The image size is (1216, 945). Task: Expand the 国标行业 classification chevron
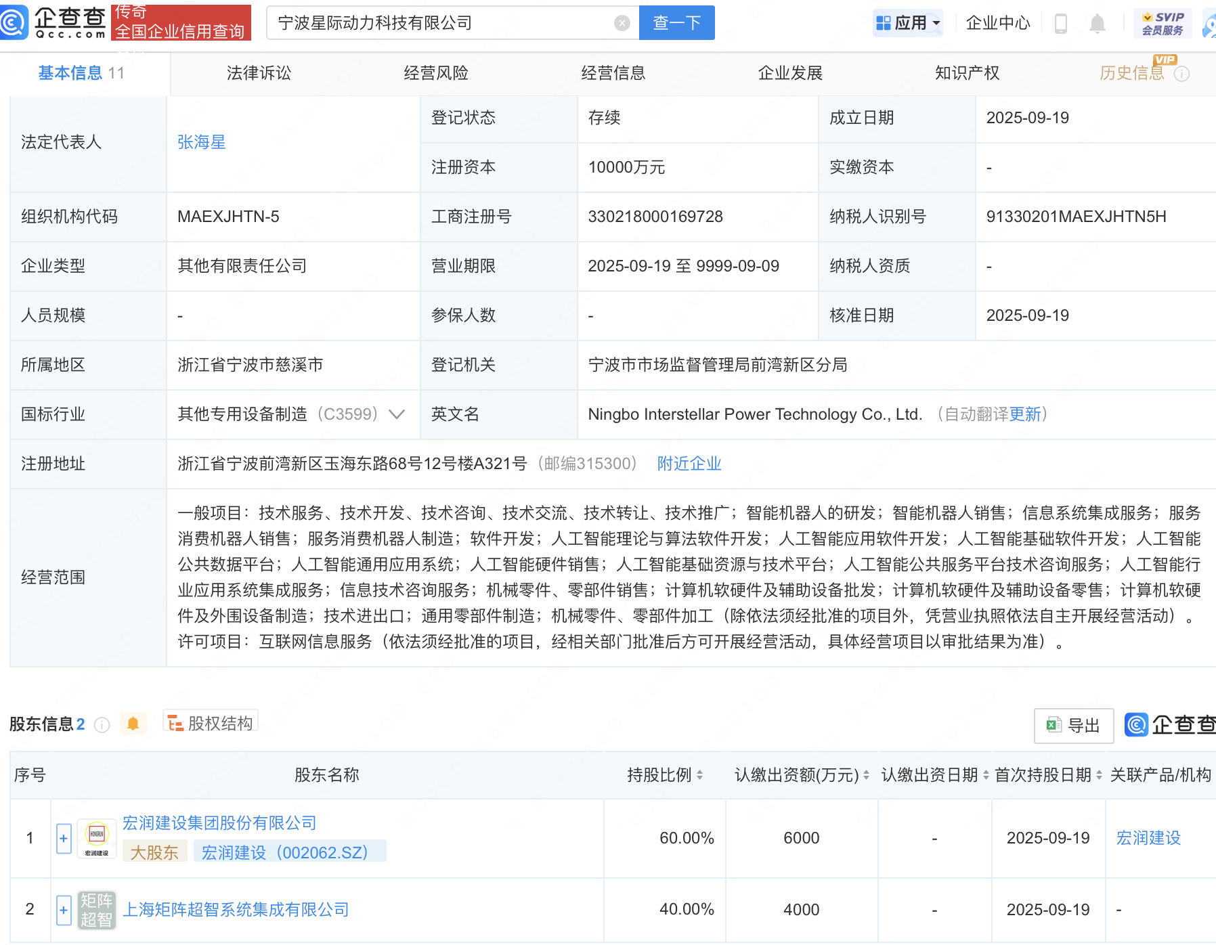397,414
